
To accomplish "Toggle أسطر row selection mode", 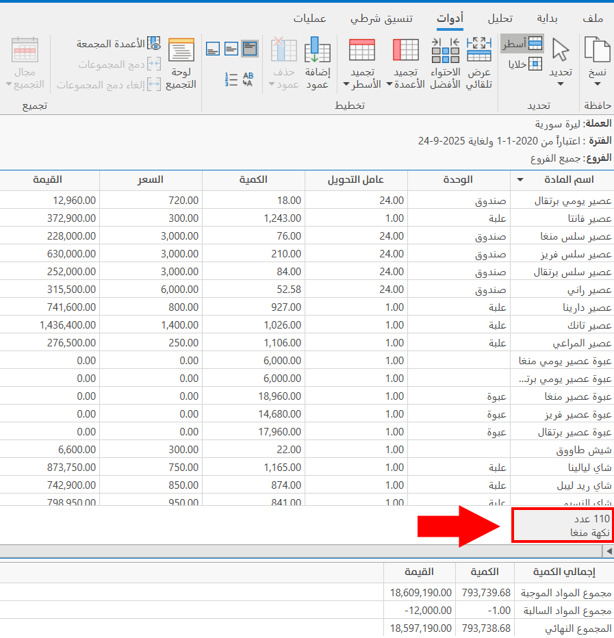I will (522, 44).
